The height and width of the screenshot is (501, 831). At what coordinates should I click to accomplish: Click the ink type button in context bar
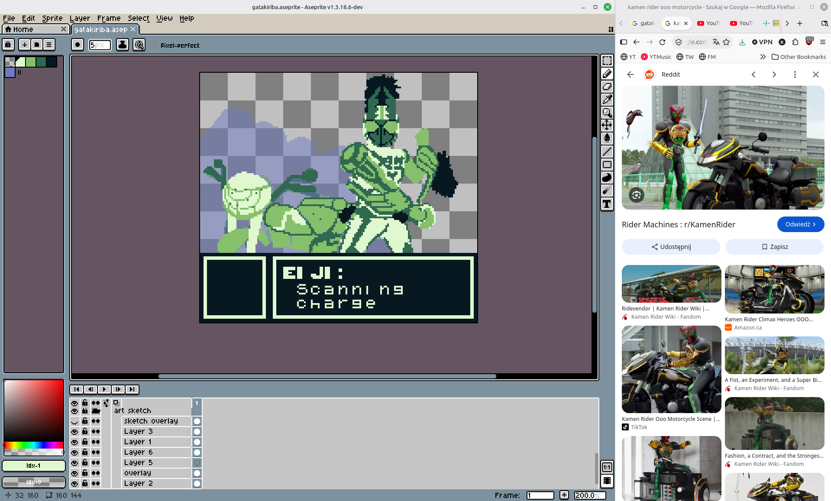123,45
